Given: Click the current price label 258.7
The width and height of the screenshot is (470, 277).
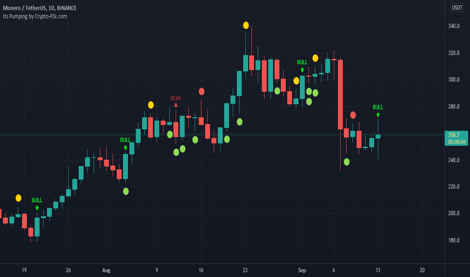Looking at the screenshot, I should point(454,135).
